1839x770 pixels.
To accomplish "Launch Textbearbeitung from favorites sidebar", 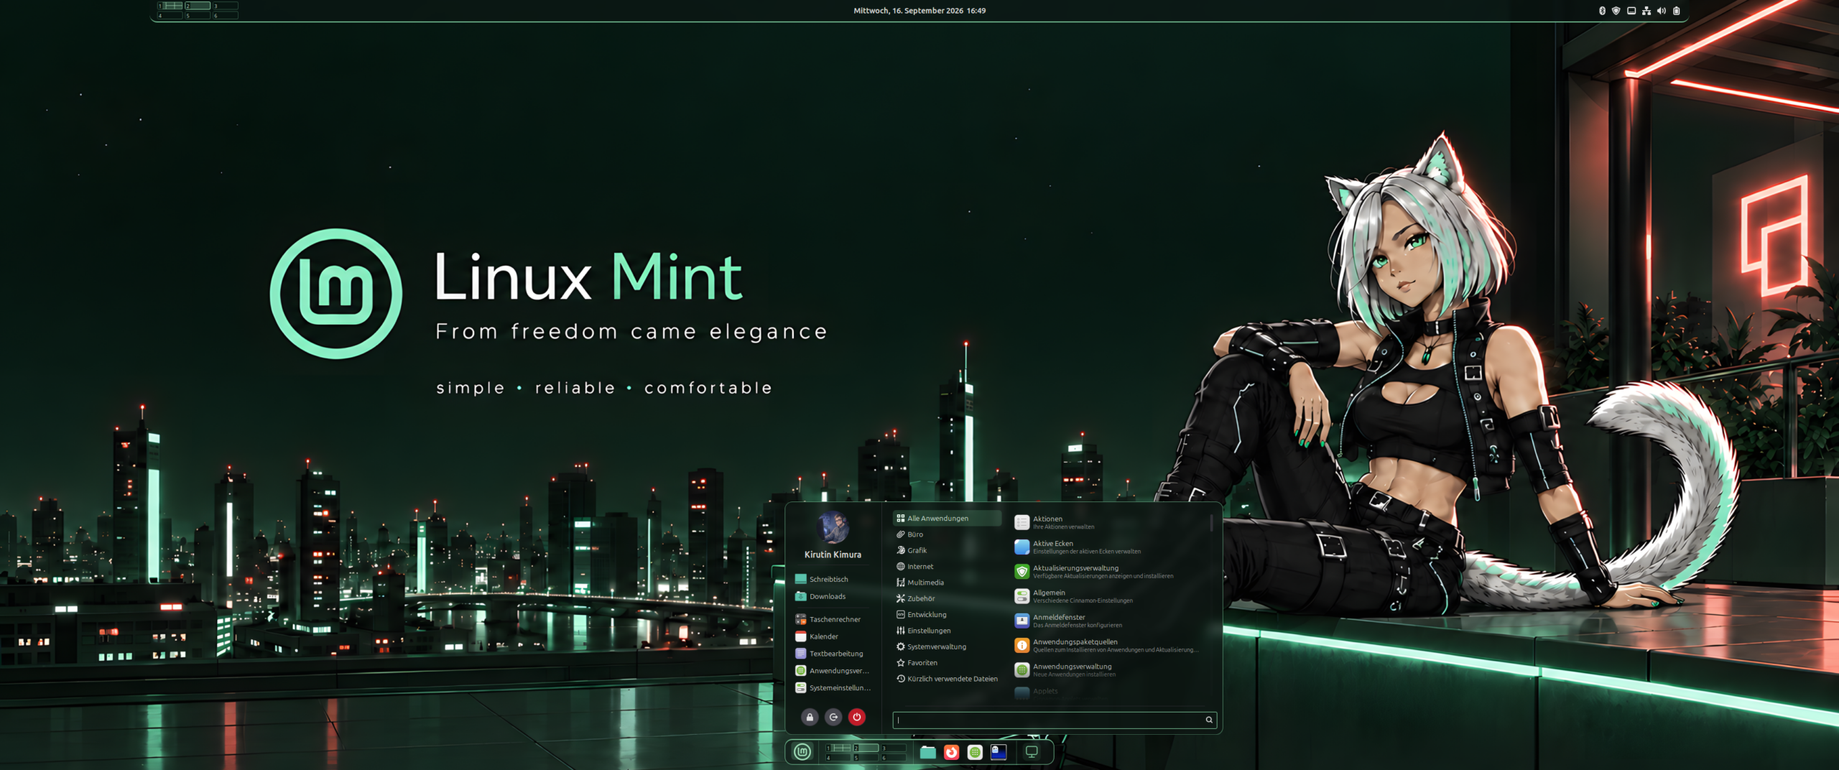I will point(833,654).
